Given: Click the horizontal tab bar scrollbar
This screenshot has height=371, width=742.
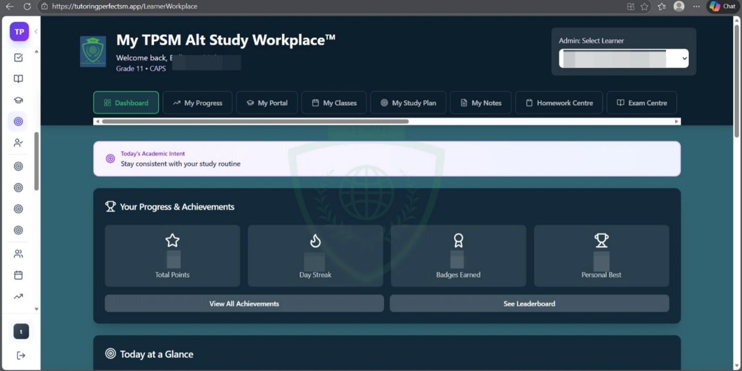Looking at the screenshot, I should pyautogui.click(x=256, y=121).
